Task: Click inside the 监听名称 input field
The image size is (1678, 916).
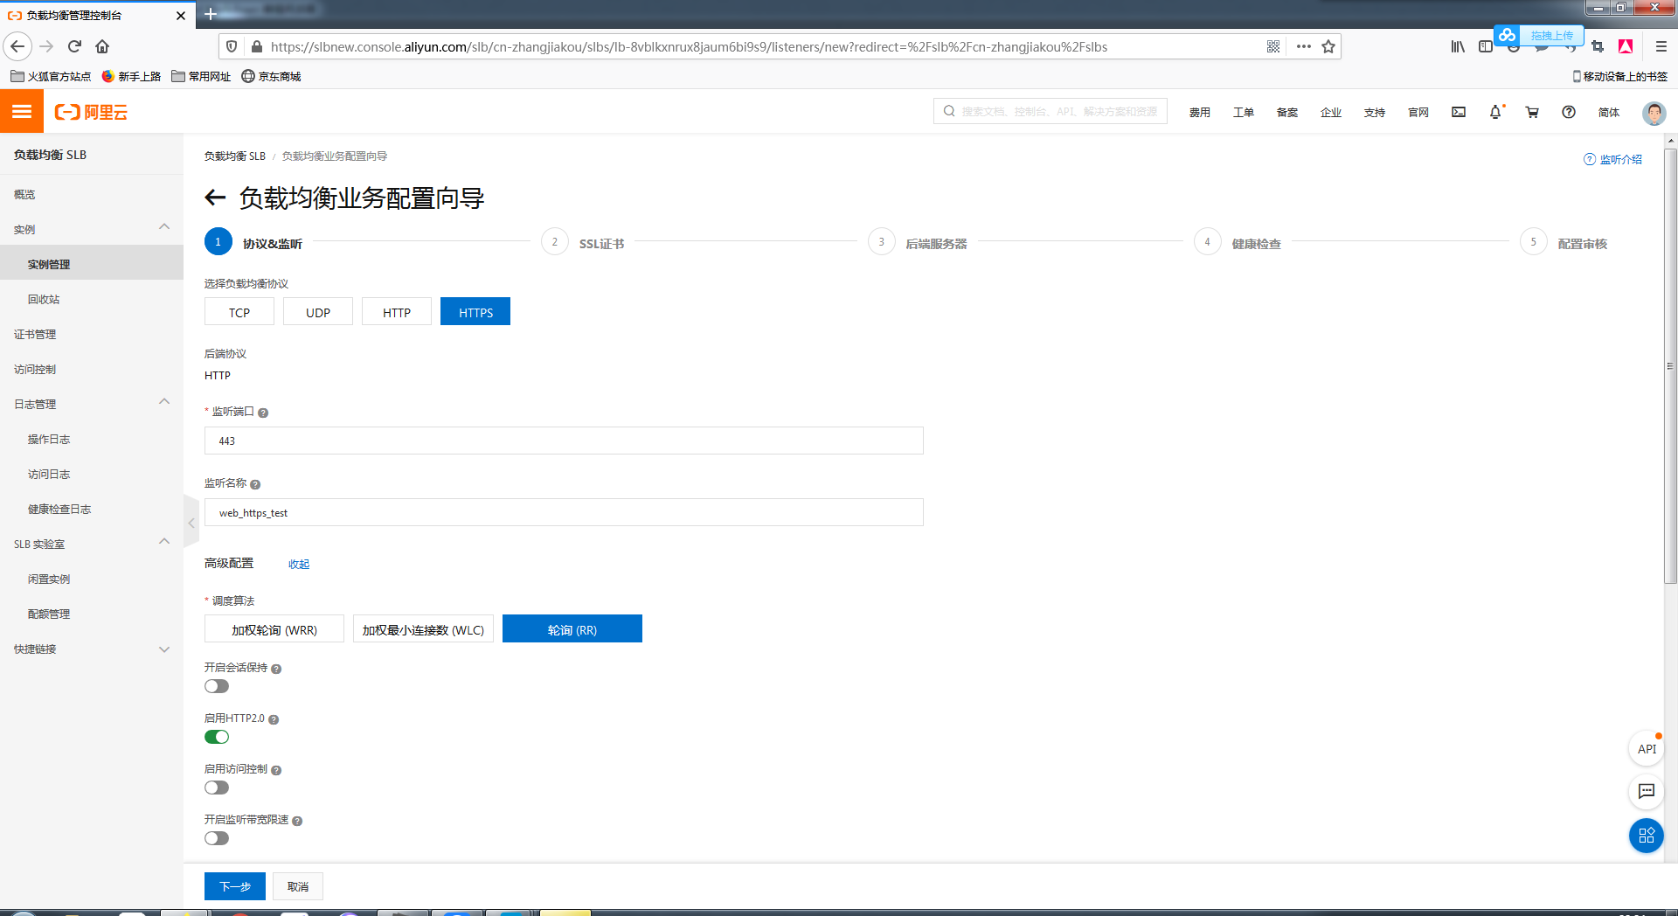Action: click(563, 512)
